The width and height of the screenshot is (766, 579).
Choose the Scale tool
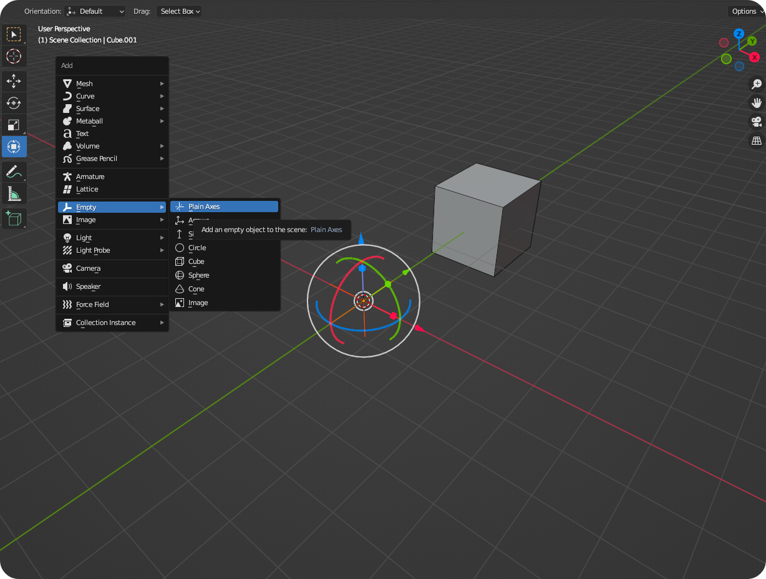pyautogui.click(x=14, y=125)
